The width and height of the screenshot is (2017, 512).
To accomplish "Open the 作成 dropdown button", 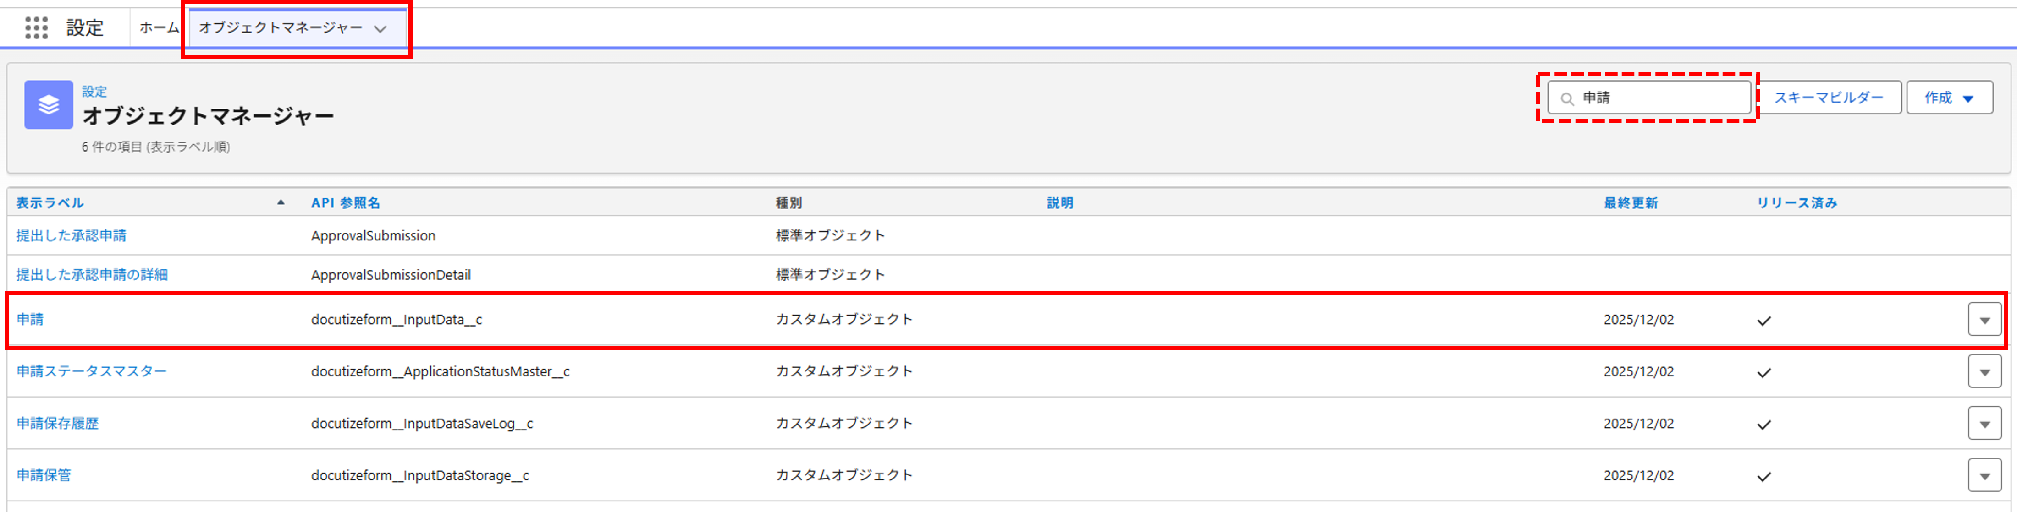I will click(x=1949, y=98).
